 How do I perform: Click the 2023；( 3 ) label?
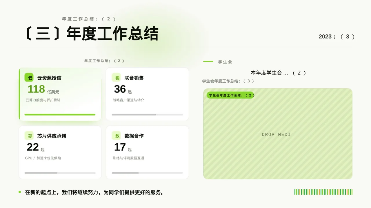click(x=337, y=37)
